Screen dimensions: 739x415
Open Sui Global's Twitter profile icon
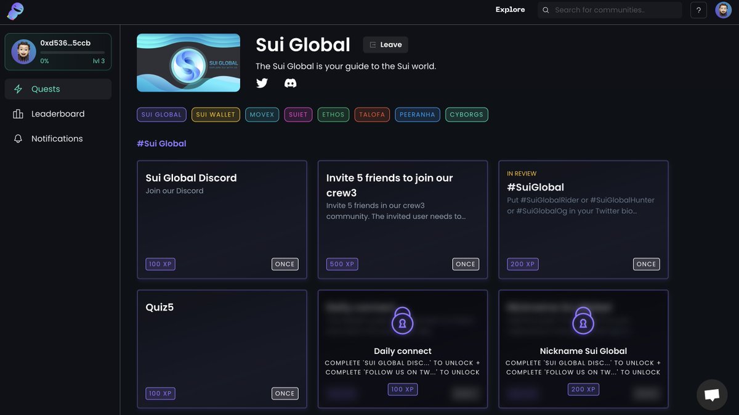262,83
